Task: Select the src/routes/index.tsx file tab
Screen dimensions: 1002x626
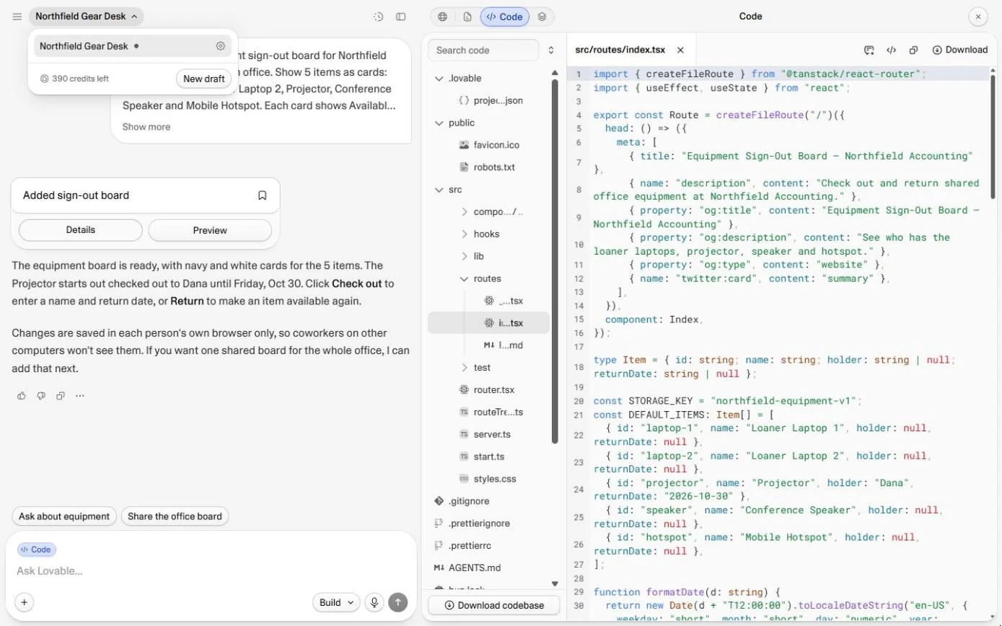Action: [x=620, y=50]
